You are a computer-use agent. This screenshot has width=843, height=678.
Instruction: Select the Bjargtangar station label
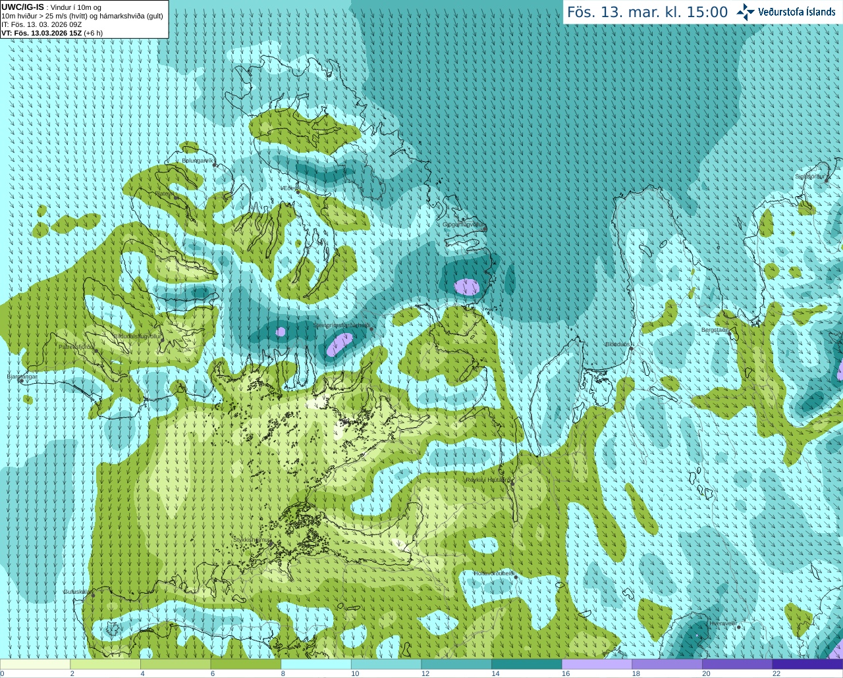22,377
